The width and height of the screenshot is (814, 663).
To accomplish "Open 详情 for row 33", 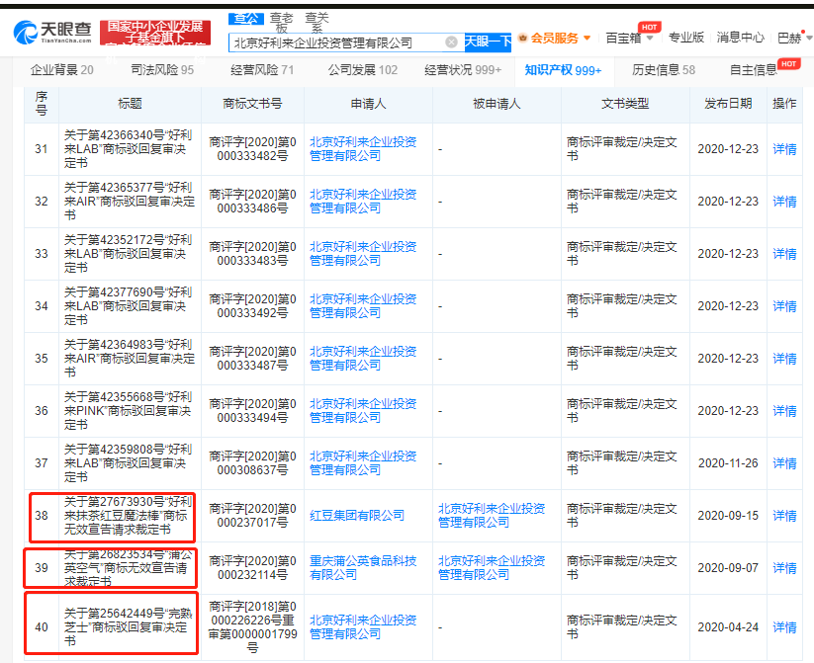I will [784, 254].
